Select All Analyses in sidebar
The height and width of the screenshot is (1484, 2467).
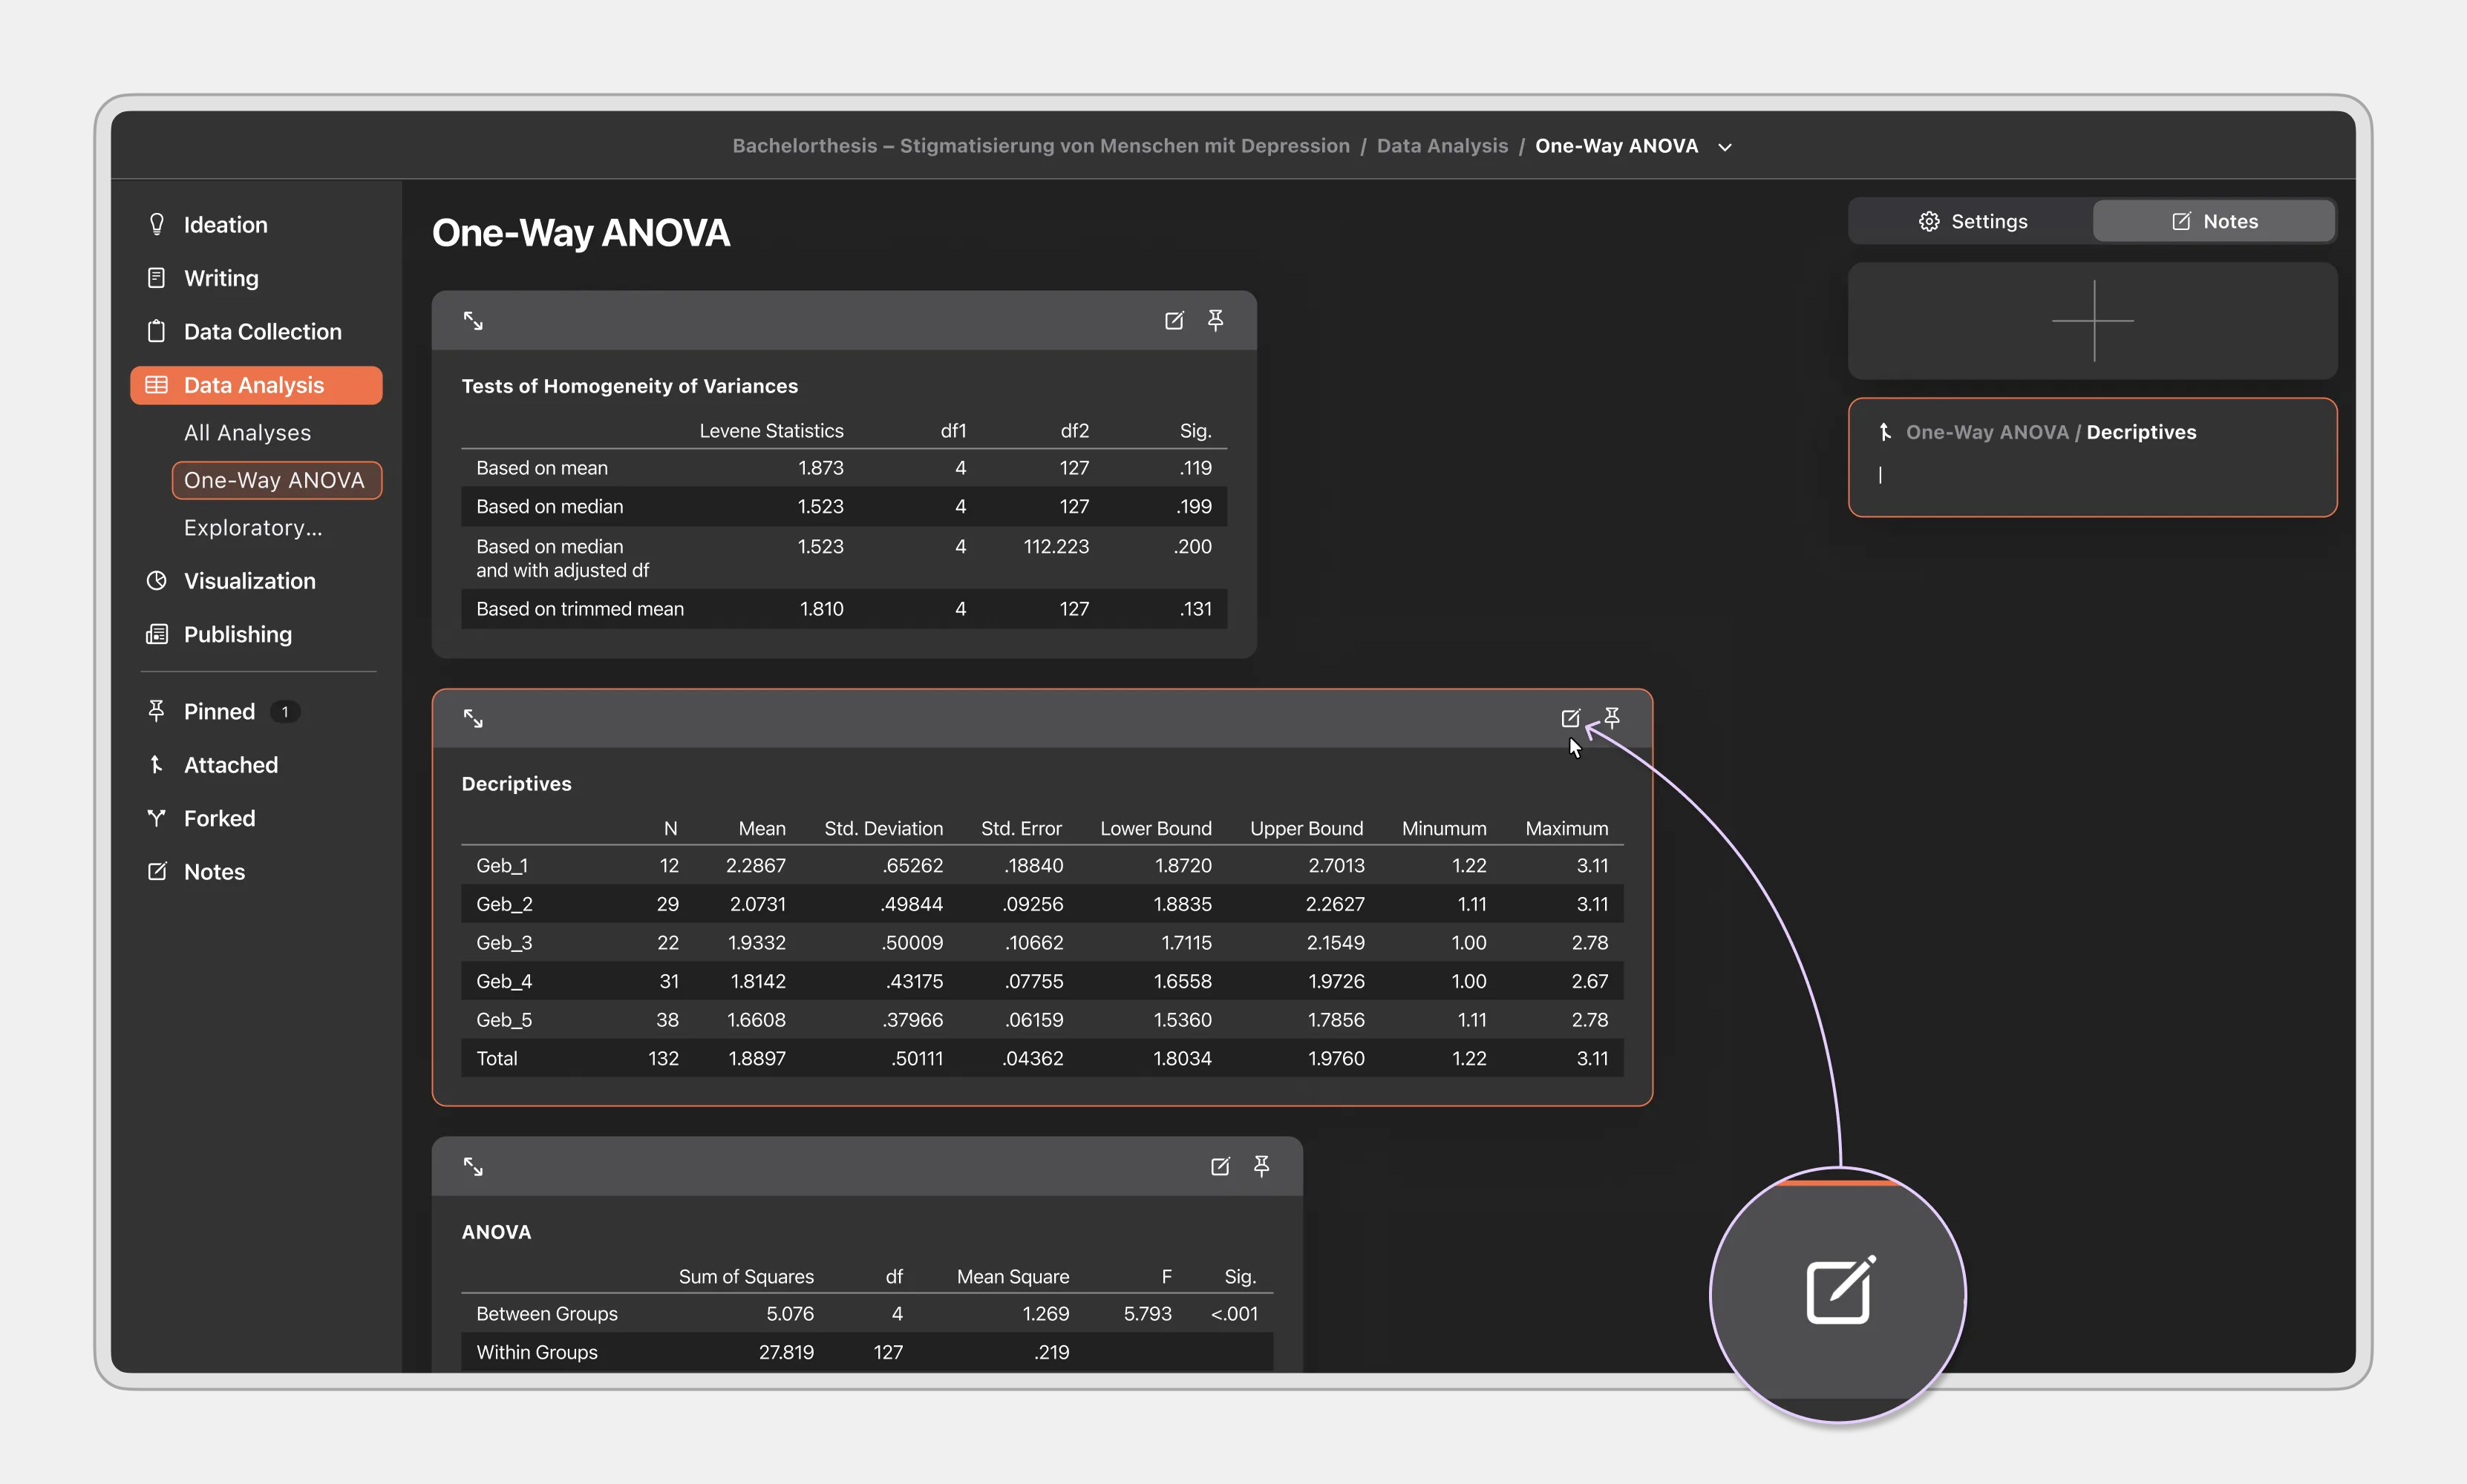[x=247, y=433]
